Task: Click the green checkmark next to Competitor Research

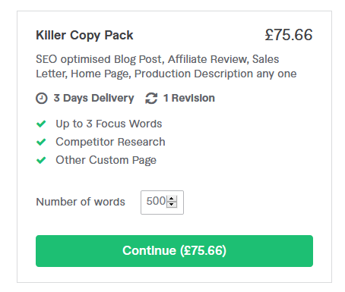Action: pos(41,142)
